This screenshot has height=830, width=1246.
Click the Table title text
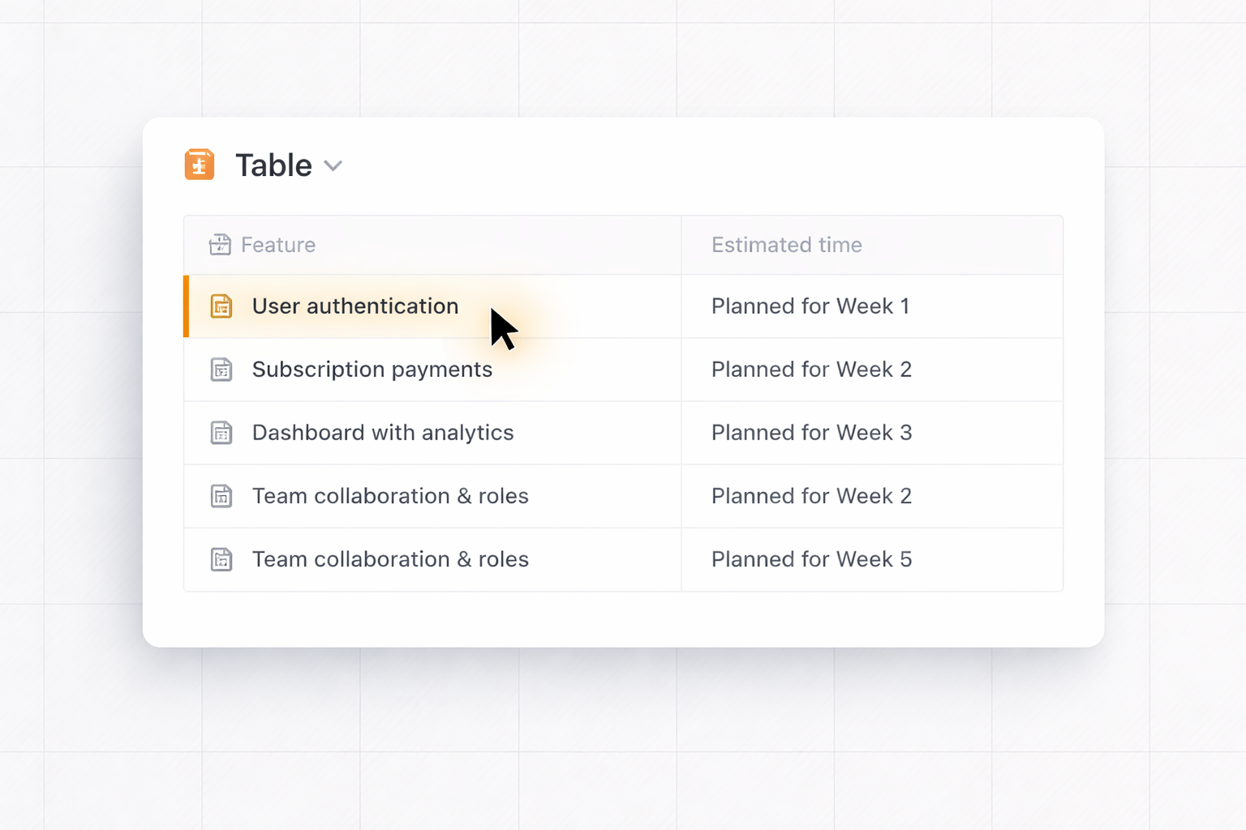tap(273, 165)
